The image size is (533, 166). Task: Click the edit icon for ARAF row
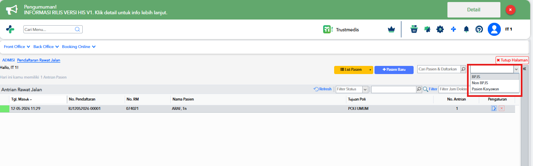click(x=494, y=109)
